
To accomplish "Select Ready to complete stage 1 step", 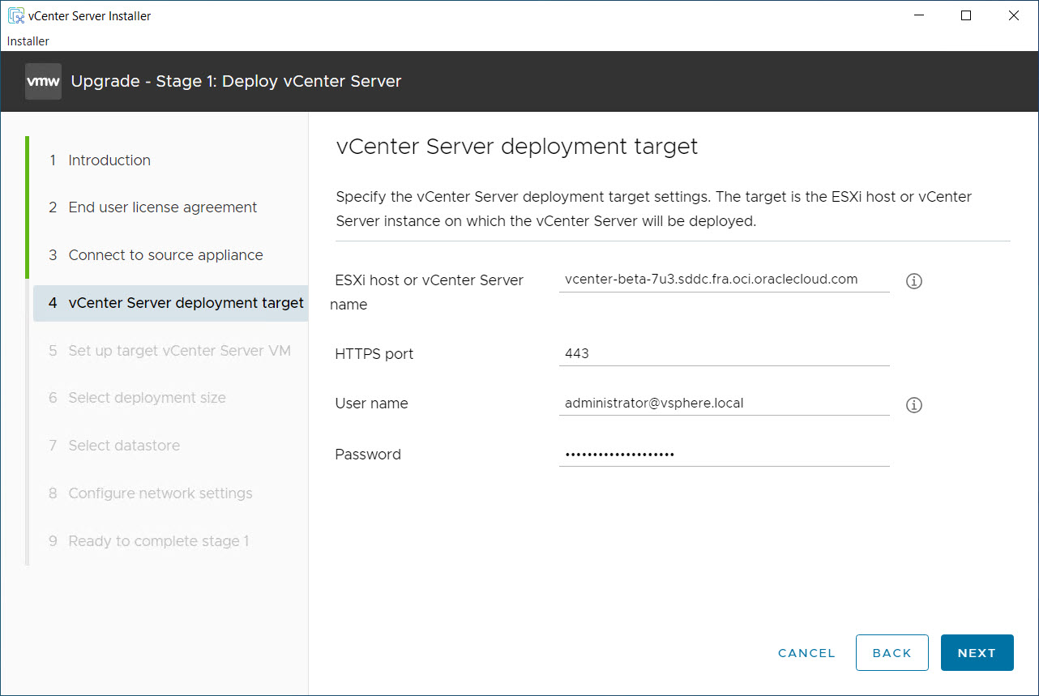I will tap(159, 541).
